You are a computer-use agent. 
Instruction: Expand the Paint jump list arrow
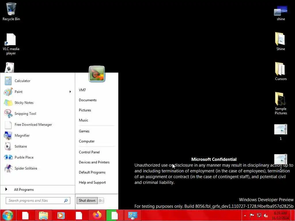(70, 92)
